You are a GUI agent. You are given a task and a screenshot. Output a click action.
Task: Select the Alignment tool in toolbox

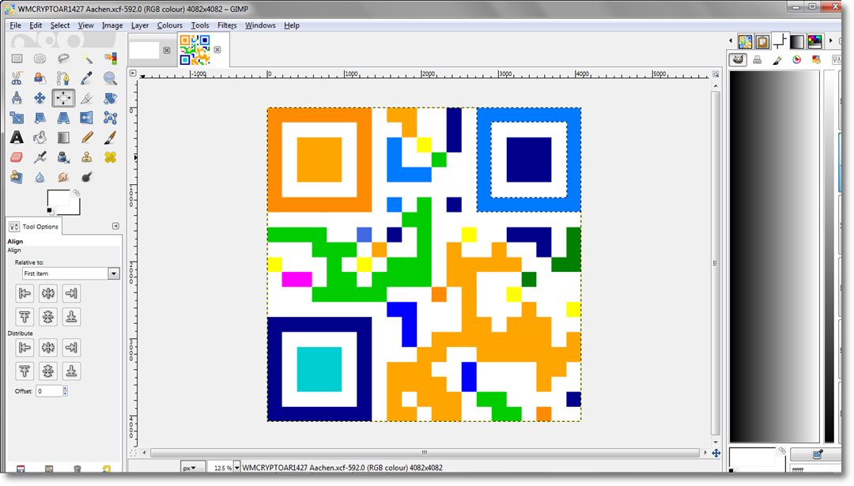63,98
